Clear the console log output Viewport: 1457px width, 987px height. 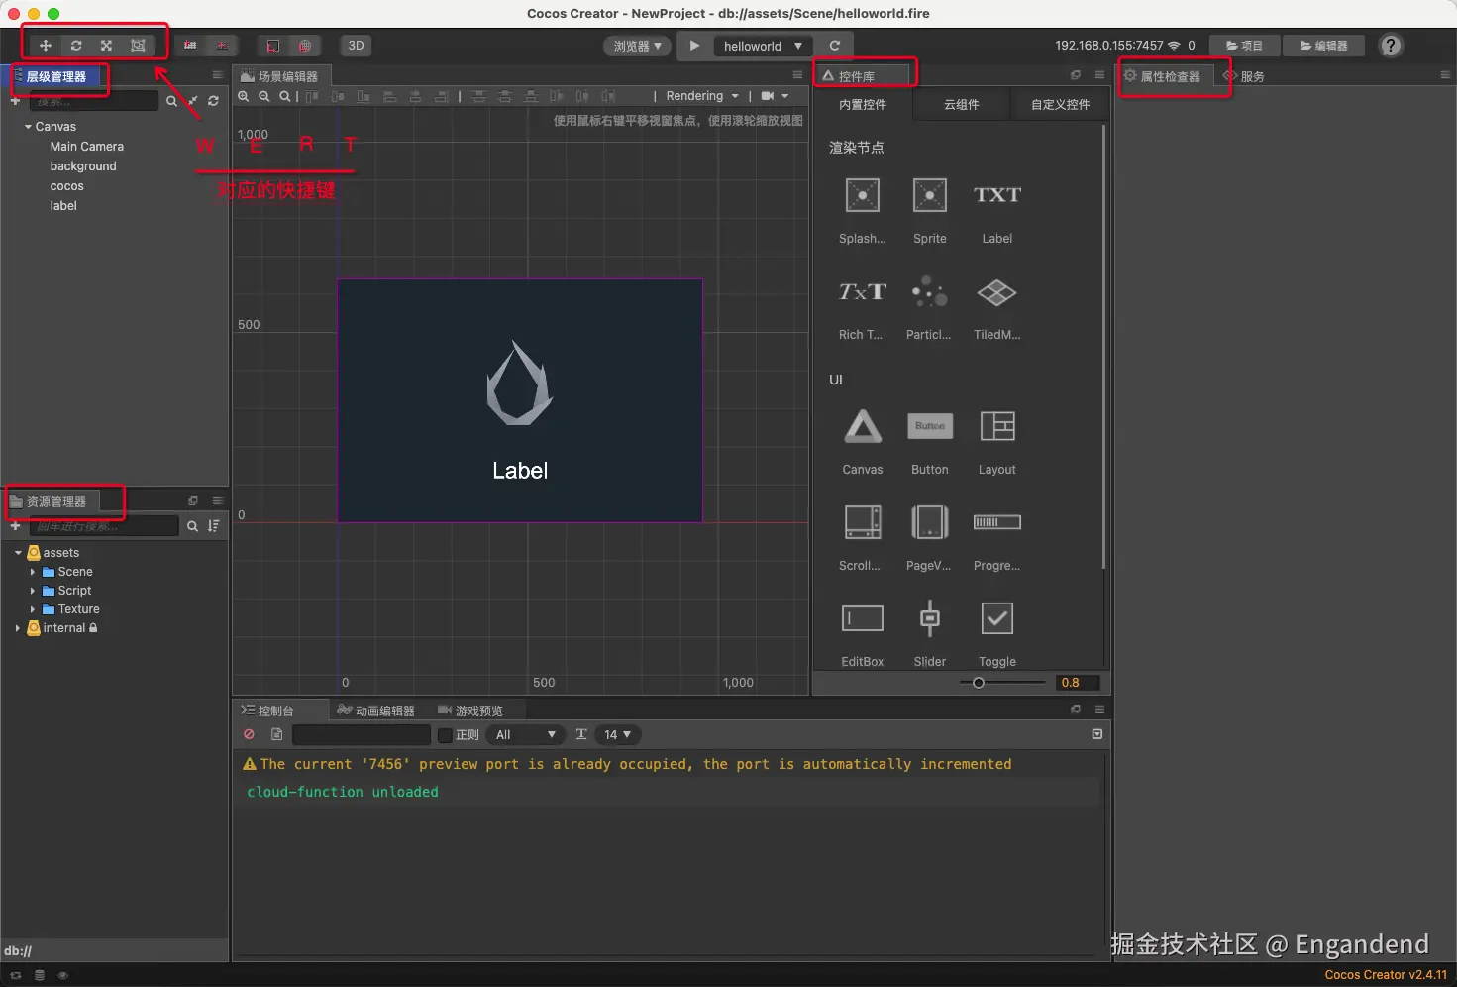249,734
